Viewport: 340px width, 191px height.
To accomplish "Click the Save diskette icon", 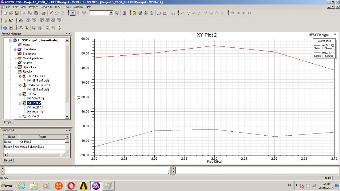I will (16, 13).
